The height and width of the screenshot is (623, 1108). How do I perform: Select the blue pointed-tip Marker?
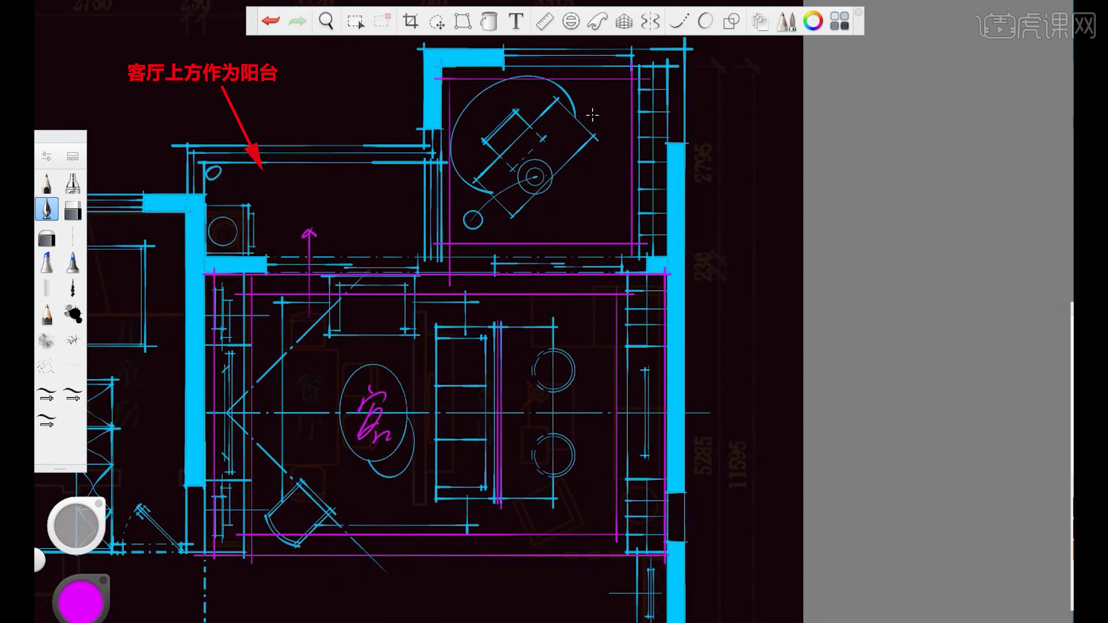point(73,262)
